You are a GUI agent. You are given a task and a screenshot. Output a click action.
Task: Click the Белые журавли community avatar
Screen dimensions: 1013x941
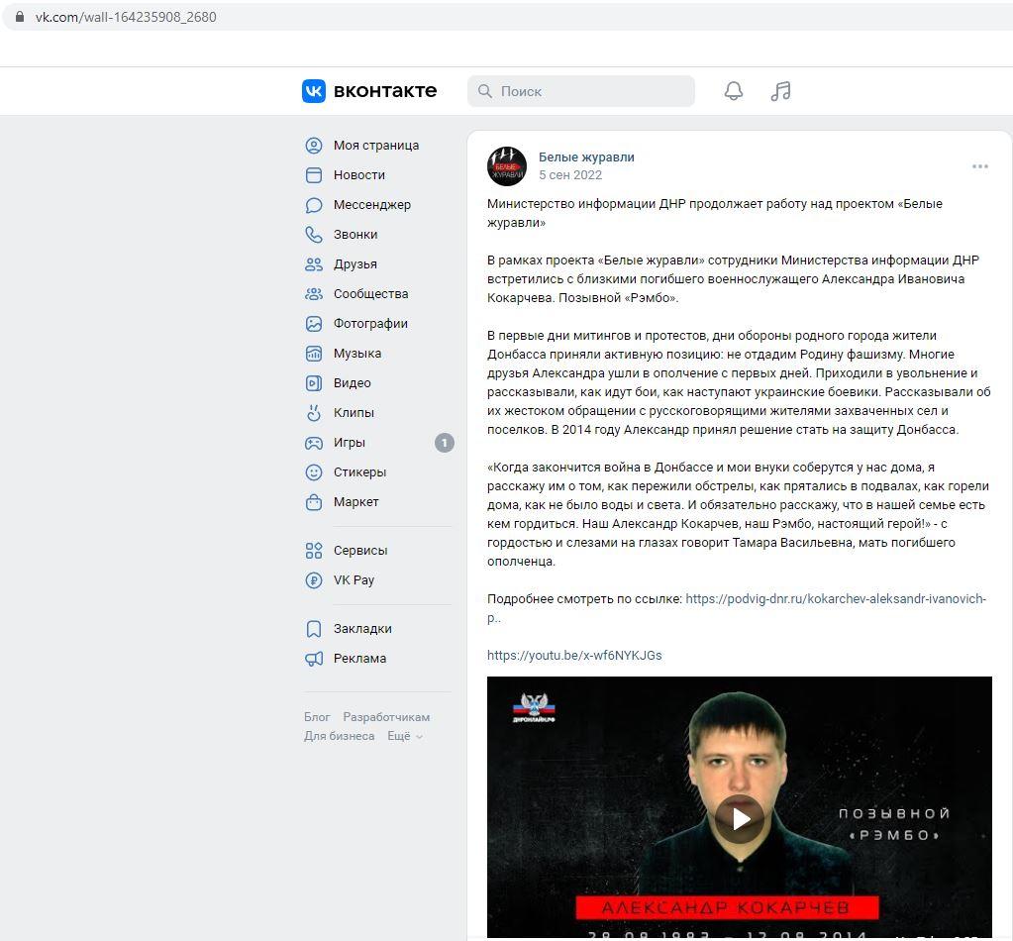tap(507, 166)
